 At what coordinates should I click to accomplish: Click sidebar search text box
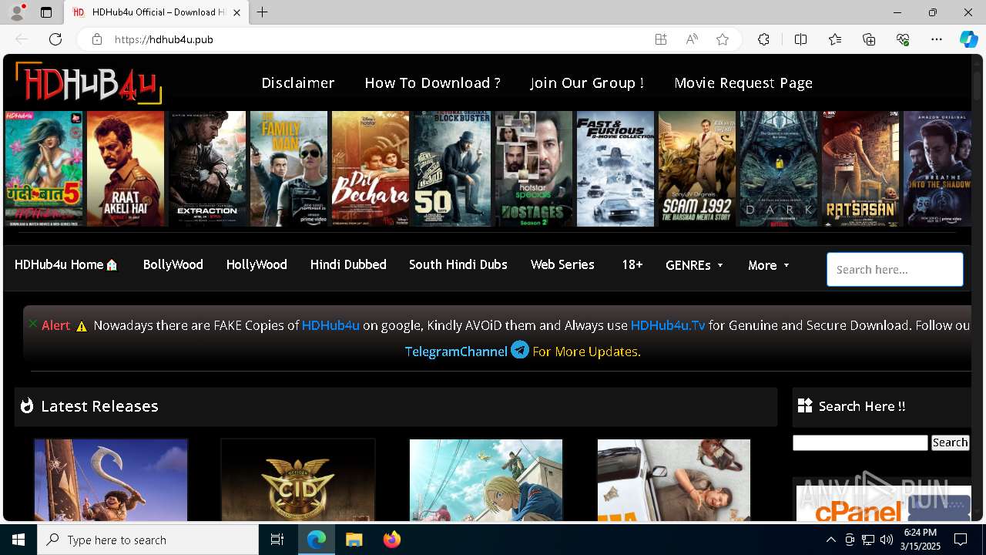tap(860, 442)
